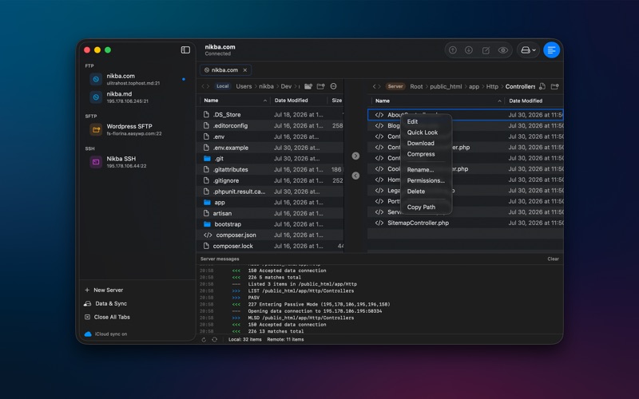Viewport: 639px width, 399px height.
Task: Create new folder in Local pane
Action: 321,86
